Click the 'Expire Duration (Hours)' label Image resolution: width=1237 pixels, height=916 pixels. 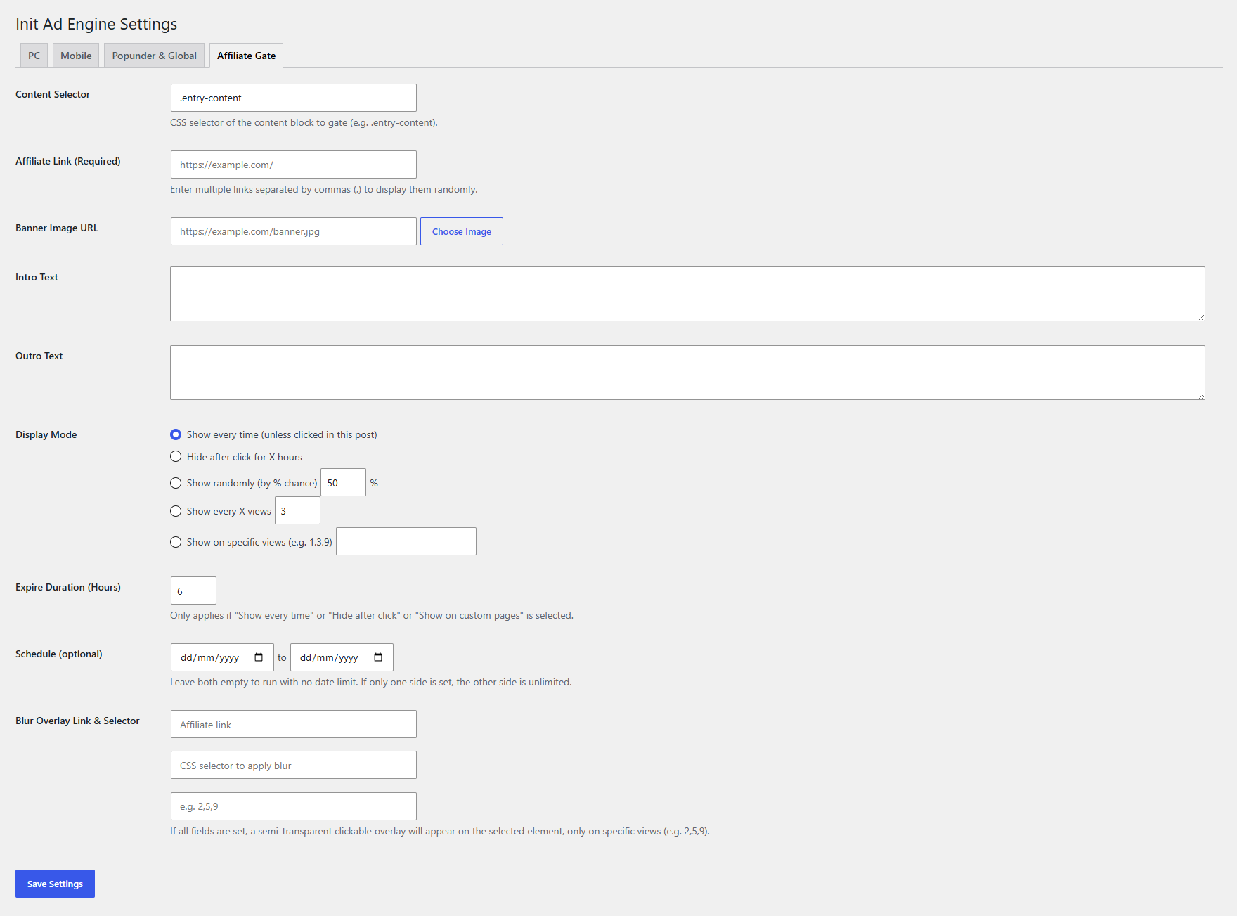(x=68, y=587)
